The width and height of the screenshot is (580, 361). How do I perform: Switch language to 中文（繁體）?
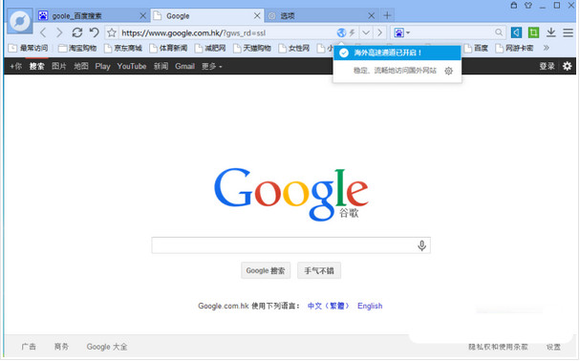coord(329,306)
